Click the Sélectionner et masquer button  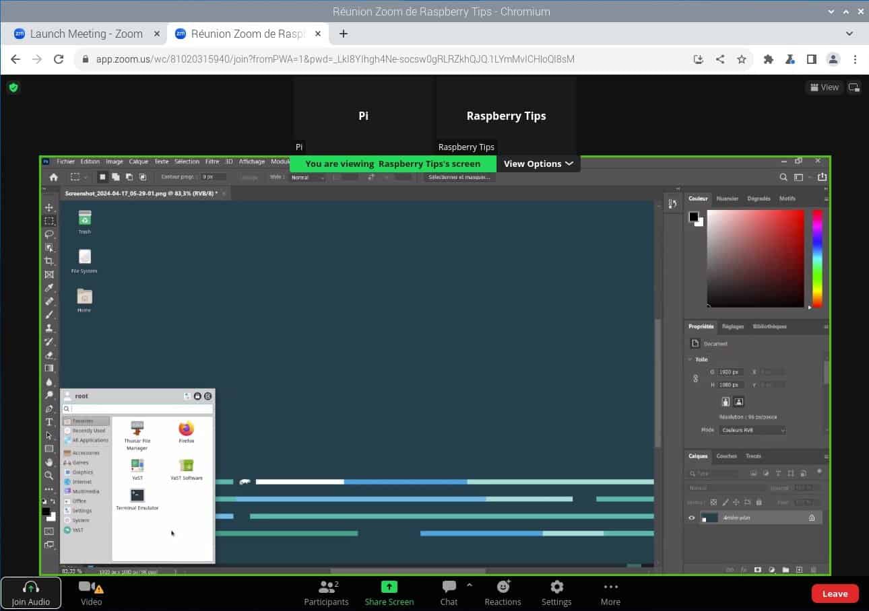pyautogui.click(x=459, y=177)
